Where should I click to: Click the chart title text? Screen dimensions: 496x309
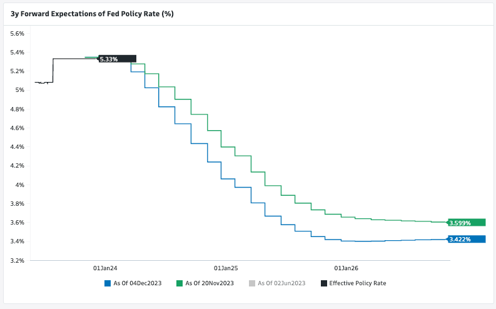coord(92,13)
